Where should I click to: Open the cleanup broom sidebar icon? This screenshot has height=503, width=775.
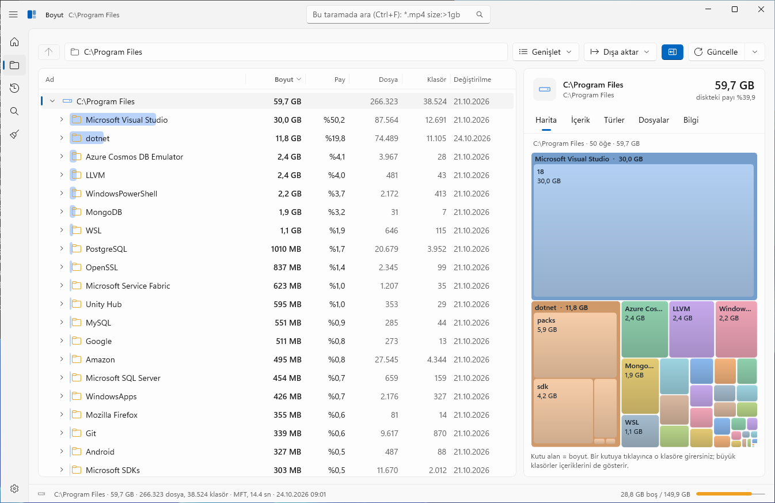[x=14, y=134]
